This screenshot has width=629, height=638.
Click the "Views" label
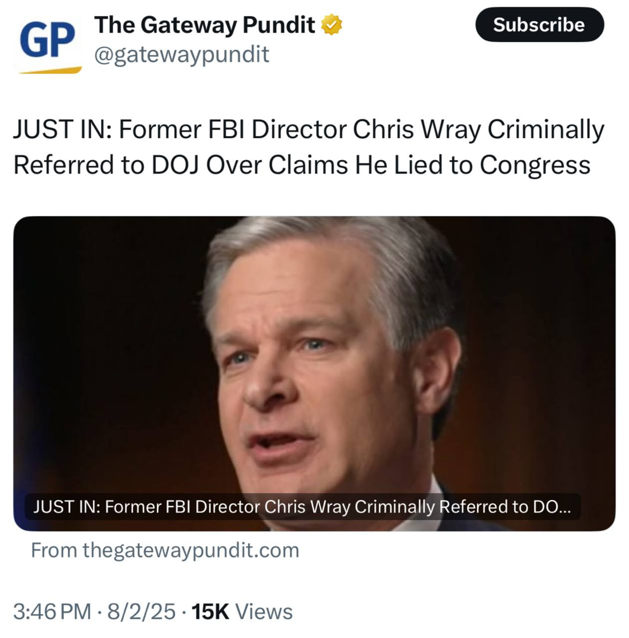(263, 612)
